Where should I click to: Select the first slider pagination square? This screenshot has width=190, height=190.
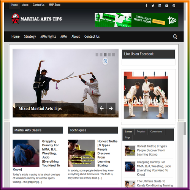[x=97, y=54]
